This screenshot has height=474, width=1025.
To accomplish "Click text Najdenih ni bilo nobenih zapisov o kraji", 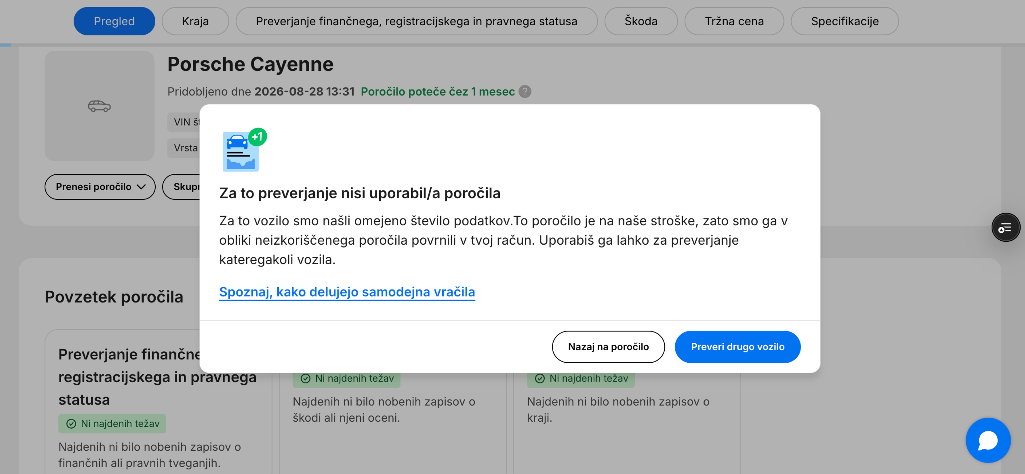I will pos(618,410).
